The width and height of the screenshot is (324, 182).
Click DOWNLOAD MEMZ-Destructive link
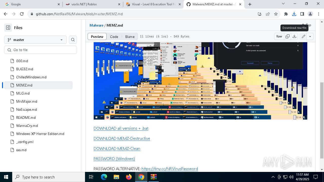(x=122, y=139)
